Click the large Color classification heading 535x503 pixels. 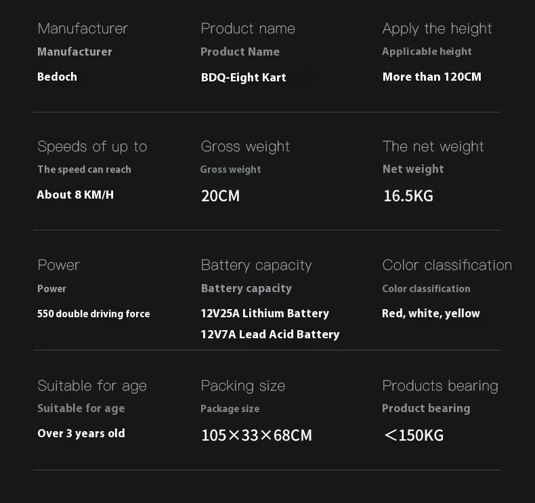pos(447,265)
